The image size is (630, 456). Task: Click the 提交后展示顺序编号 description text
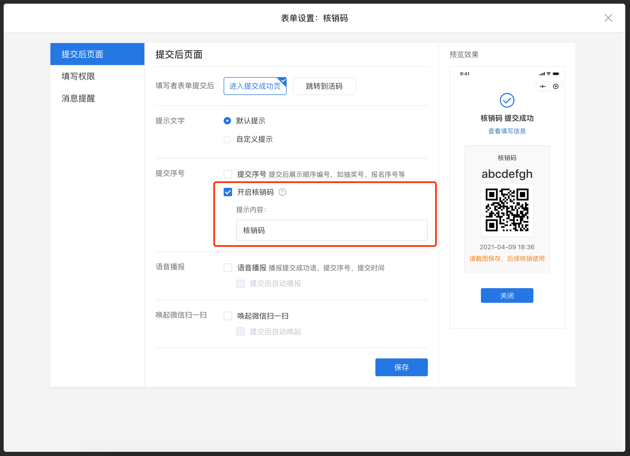[337, 174]
